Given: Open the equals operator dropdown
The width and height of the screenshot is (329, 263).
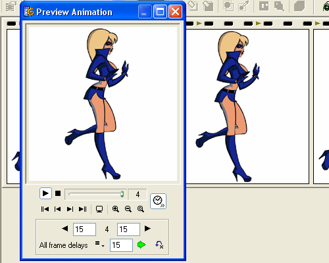Looking at the screenshot, I should (99, 244).
